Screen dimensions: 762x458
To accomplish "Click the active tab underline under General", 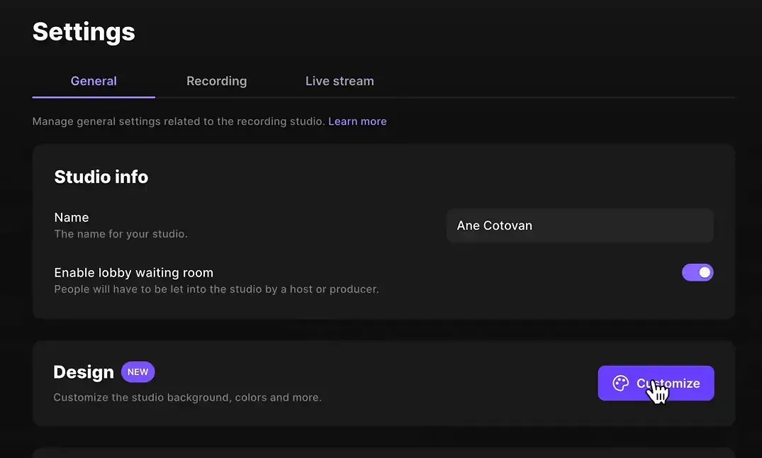I will [x=93, y=98].
